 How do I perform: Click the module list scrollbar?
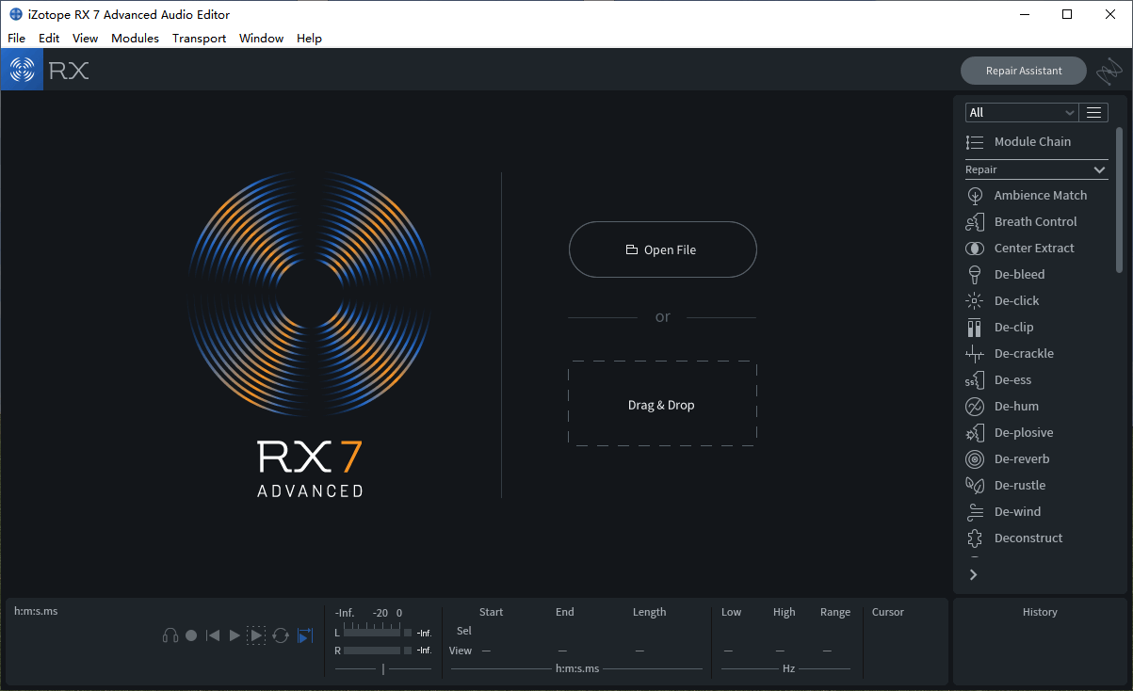[x=1119, y=202]
